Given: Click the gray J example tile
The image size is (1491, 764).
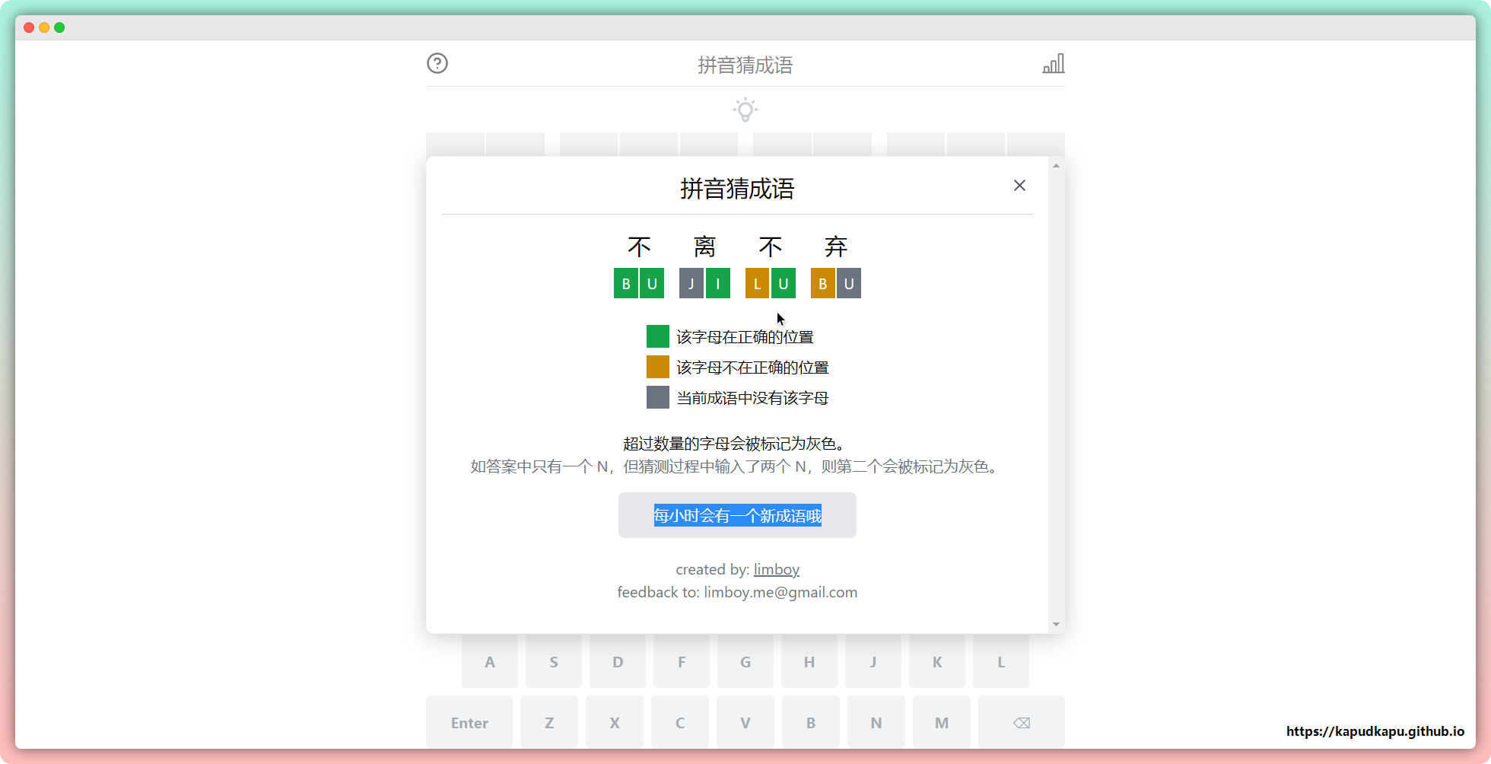Looking at the screenshot, I should pyautogui.click(x=691, y=284).
